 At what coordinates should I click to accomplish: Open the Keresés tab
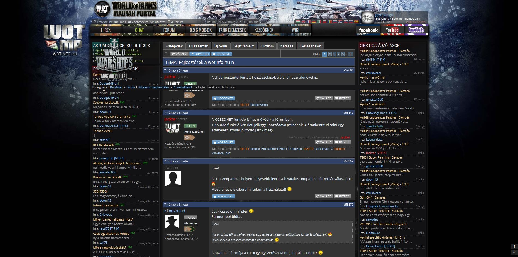[x=287, y=46]
